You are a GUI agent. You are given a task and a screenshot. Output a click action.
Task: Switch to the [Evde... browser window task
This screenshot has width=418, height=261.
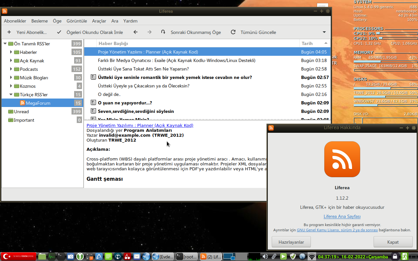[x=163, y=257]
